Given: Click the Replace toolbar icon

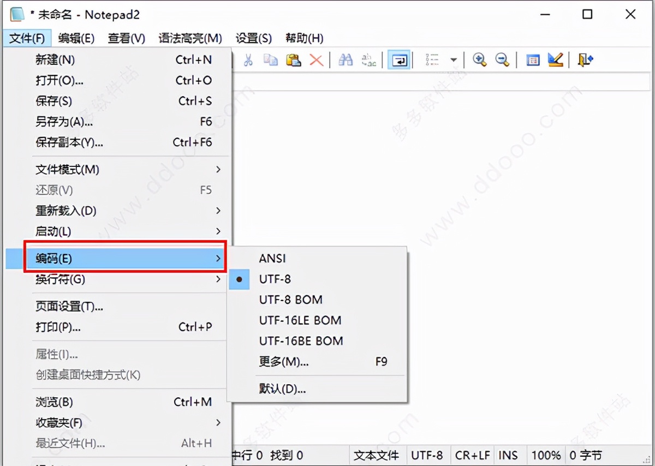Looking at the screenshot, I should 368,60.
